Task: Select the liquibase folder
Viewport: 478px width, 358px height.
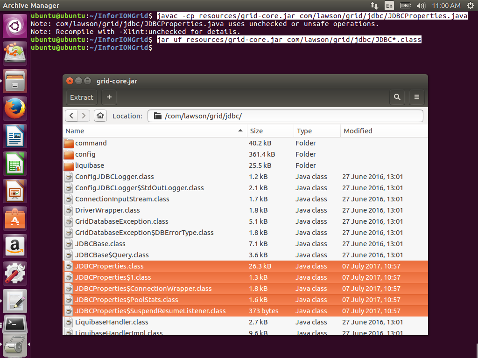Action: click(89, 165)
